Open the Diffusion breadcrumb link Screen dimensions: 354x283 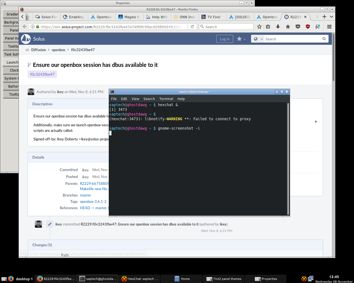(x=38, y=50)
